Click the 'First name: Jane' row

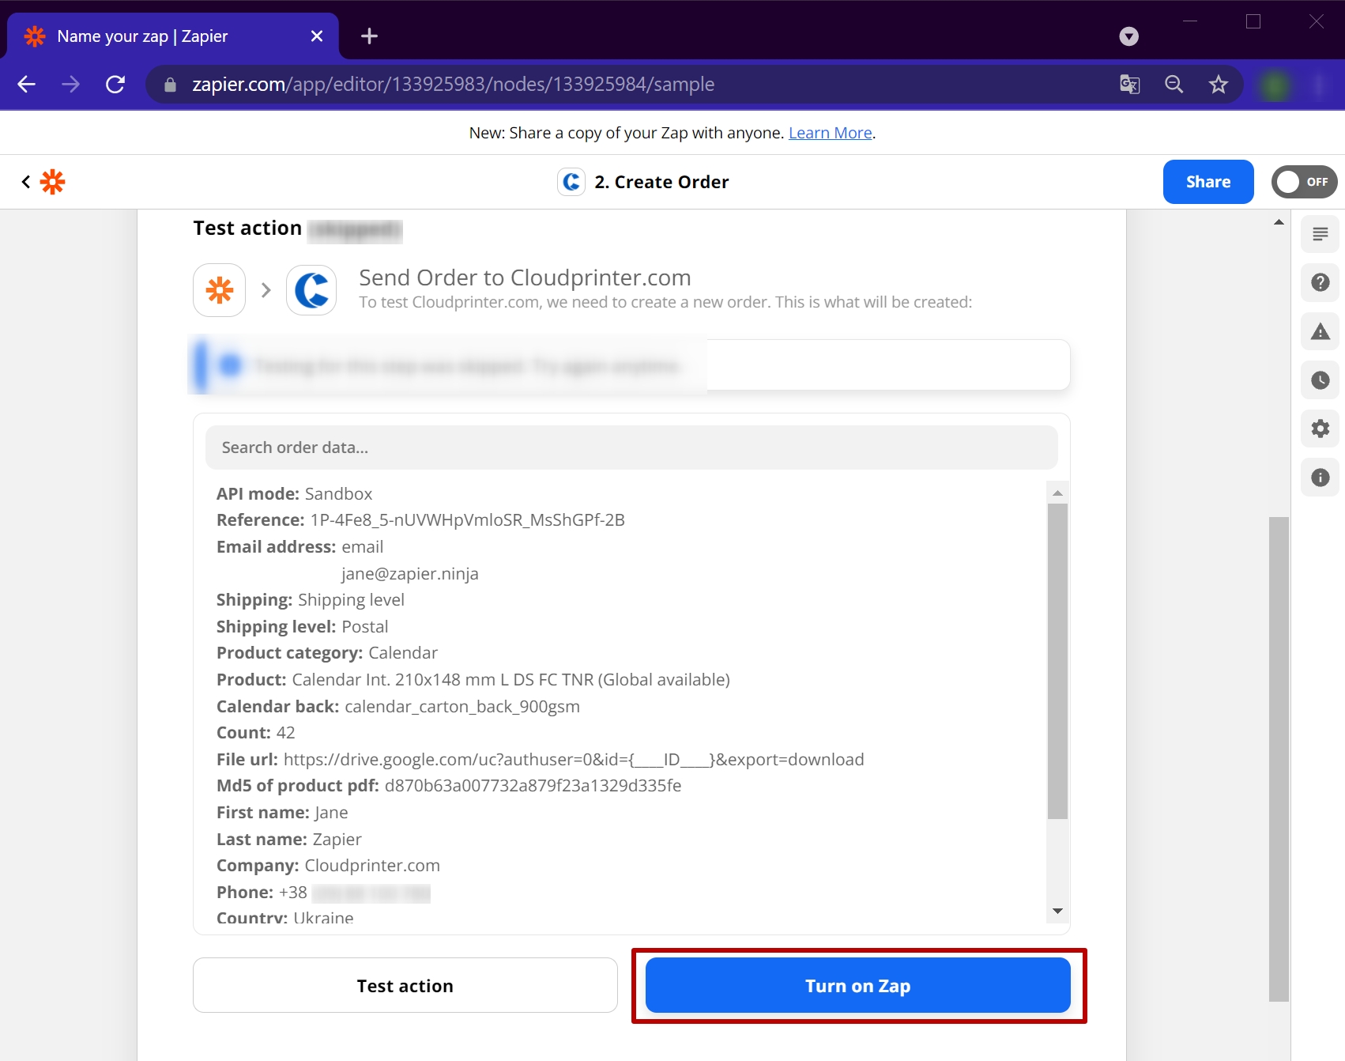282,813
